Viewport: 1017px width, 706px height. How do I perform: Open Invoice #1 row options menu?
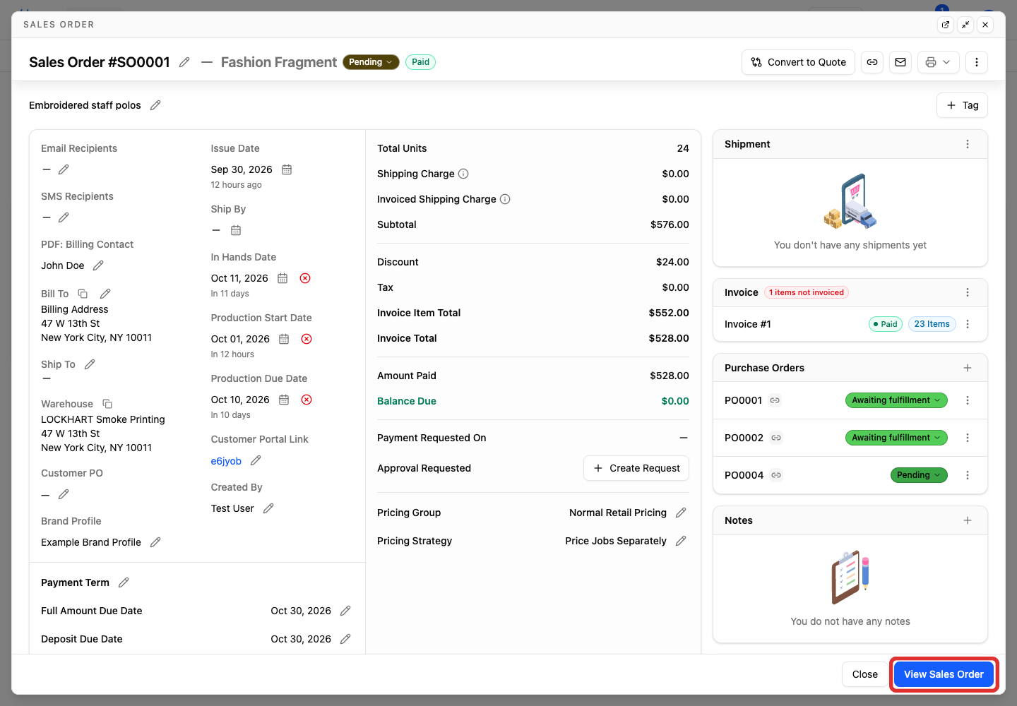click(x=968, y=324)
